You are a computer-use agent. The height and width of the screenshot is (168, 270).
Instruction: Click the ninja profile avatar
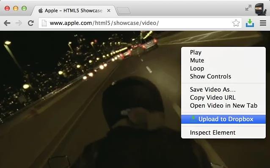pos(261,9)
